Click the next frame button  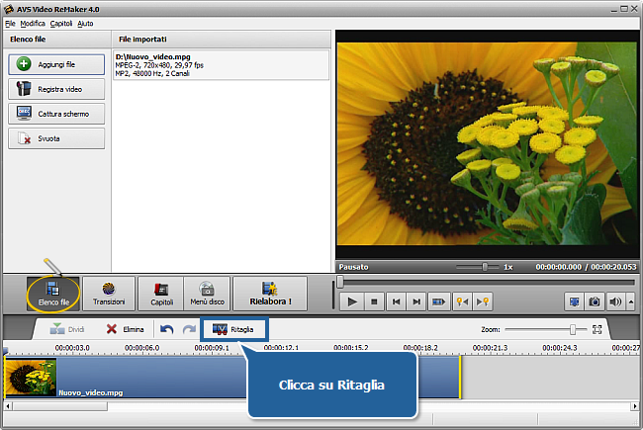(x=417, y=301)
